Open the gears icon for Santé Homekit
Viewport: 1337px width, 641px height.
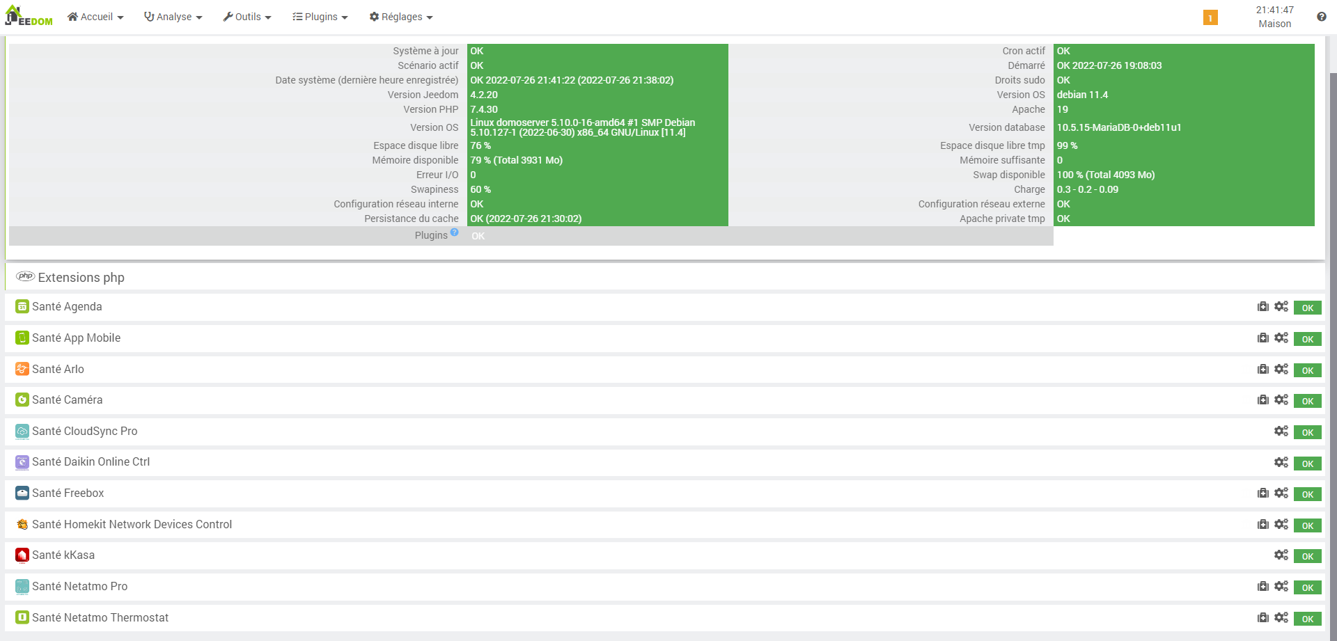pyautogui.click(x=1281, y=525)
